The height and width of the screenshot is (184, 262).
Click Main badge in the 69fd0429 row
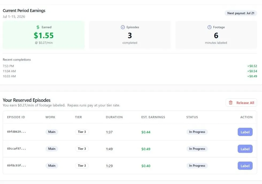(x=52, y=132)
